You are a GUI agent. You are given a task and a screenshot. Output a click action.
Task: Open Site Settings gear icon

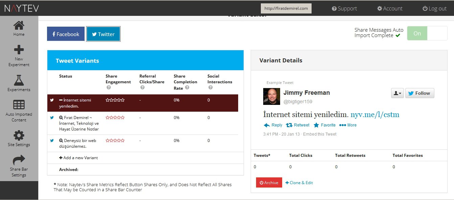[x=19, y=135]
